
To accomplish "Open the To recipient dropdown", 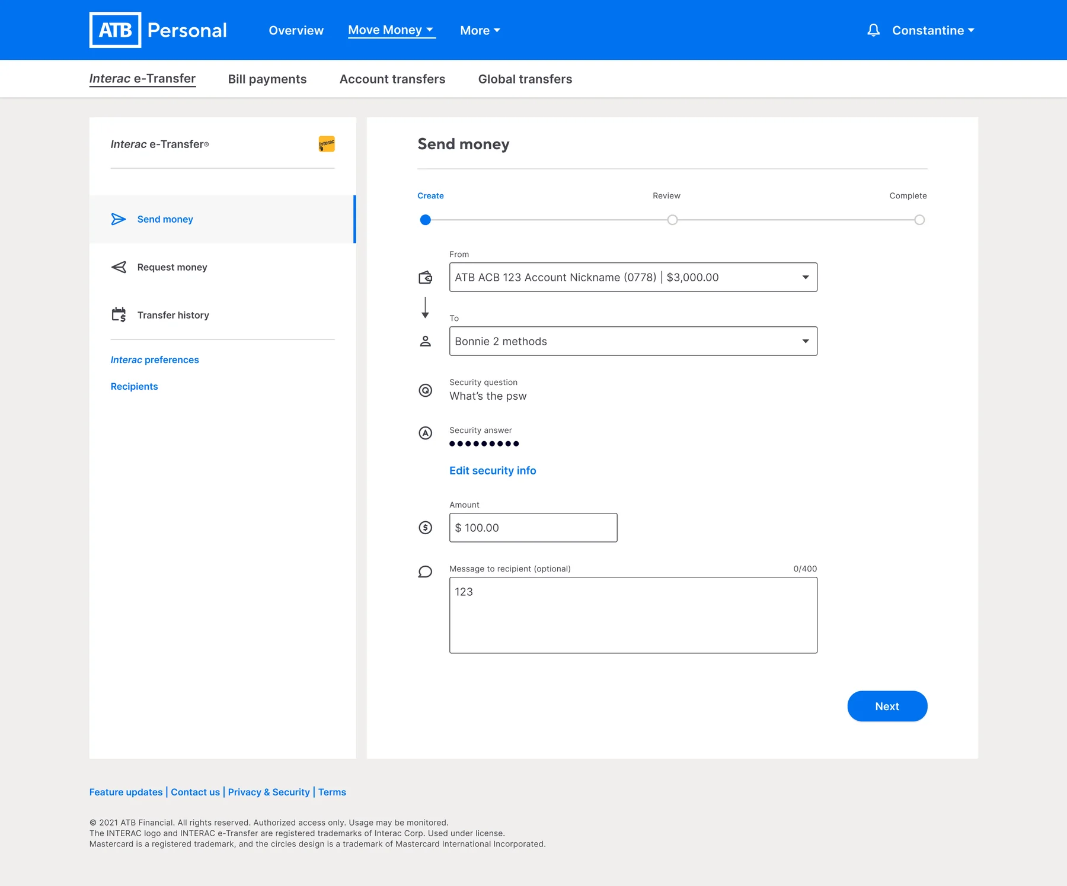I will coord(633,341).
